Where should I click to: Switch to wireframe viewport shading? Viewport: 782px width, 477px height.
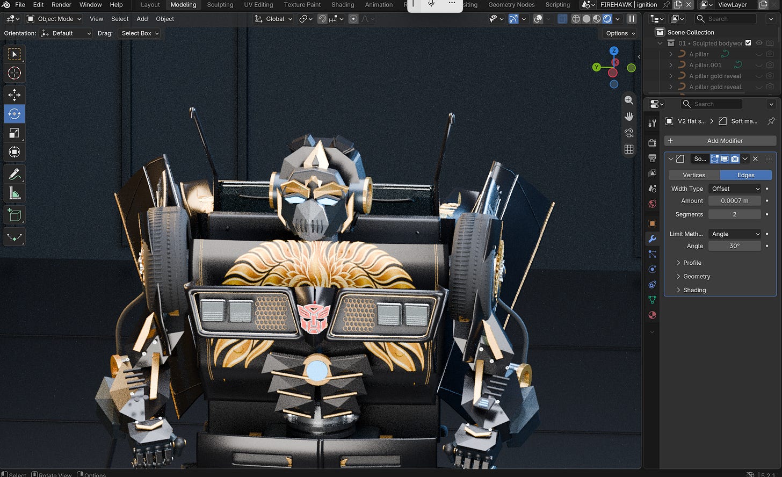tap(576, 19)
